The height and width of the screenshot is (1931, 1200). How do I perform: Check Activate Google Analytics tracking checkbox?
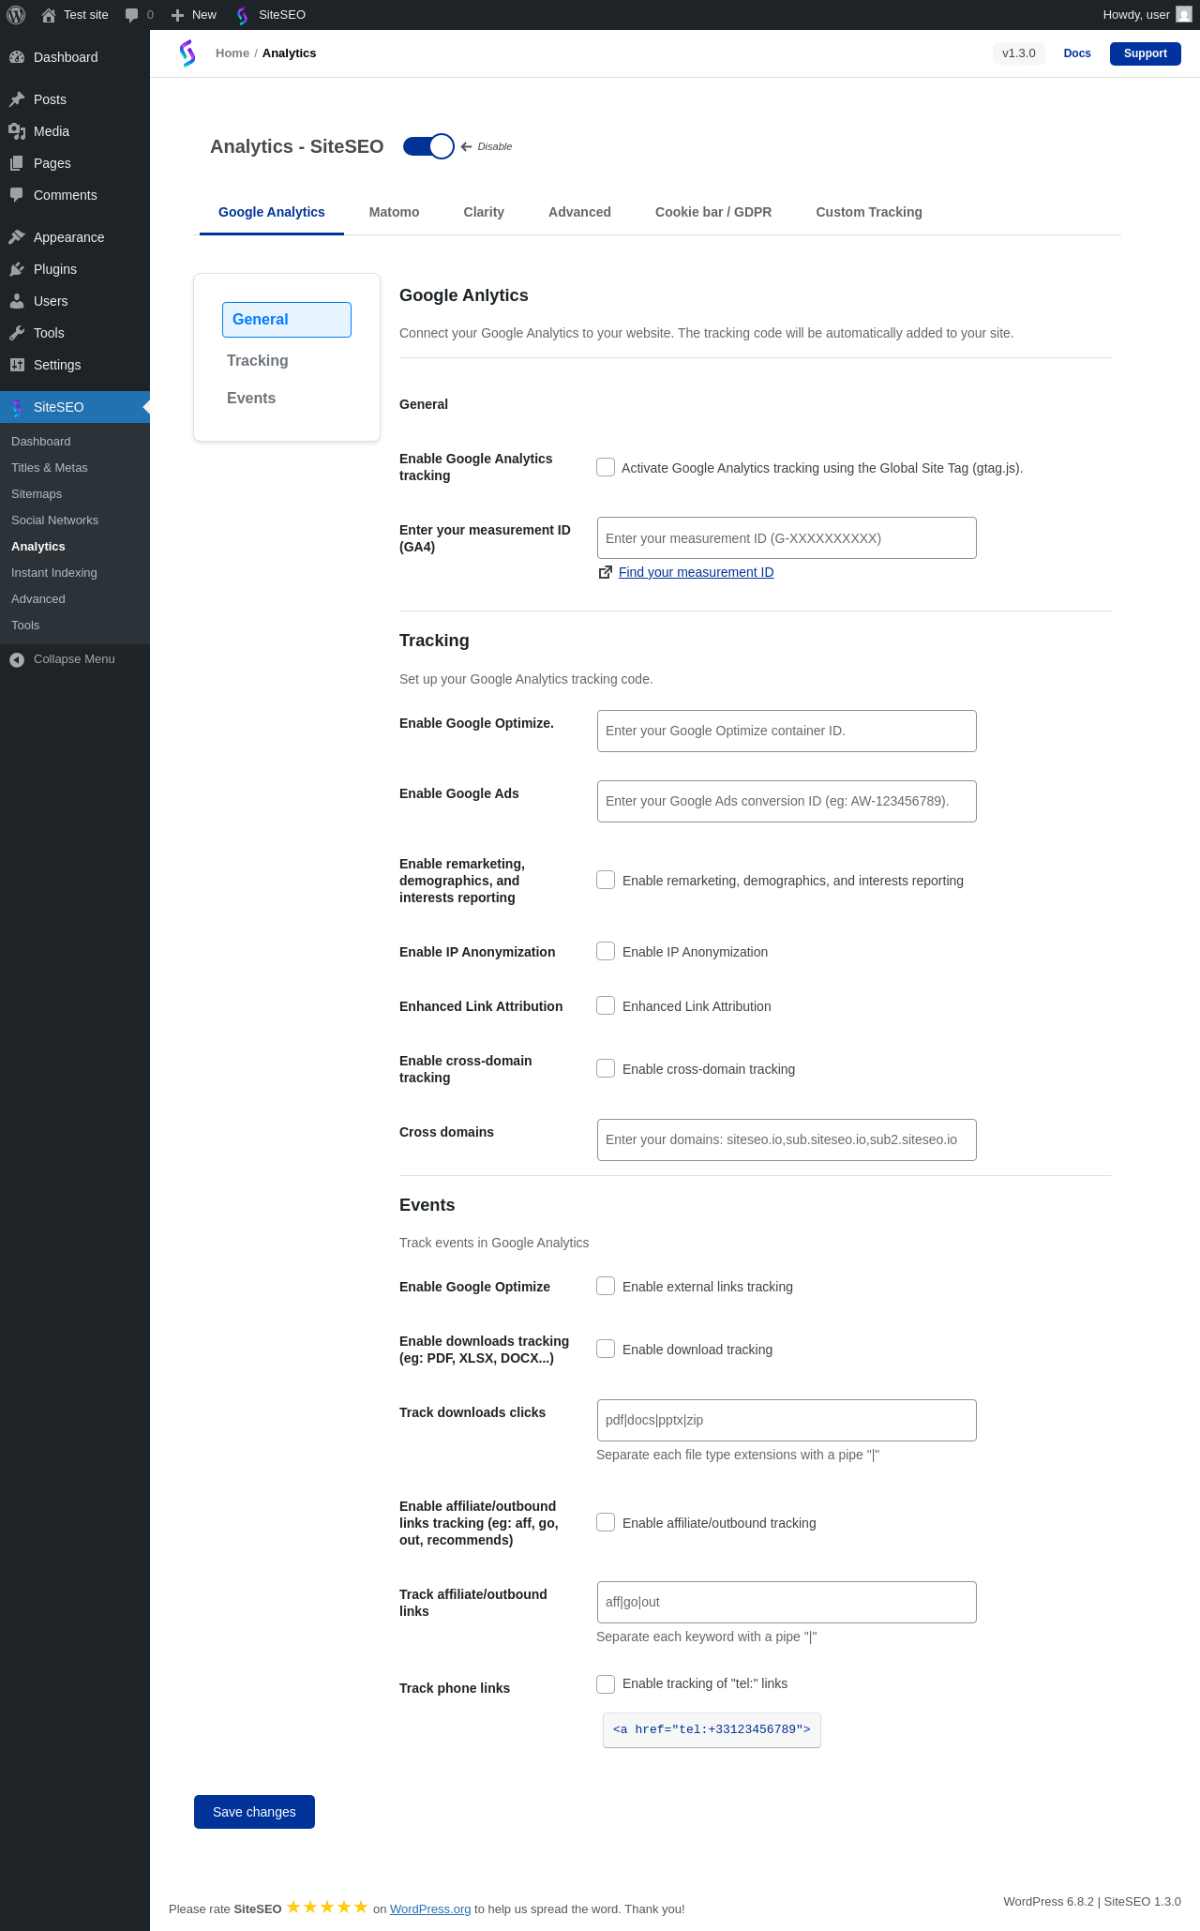[606, 467]
